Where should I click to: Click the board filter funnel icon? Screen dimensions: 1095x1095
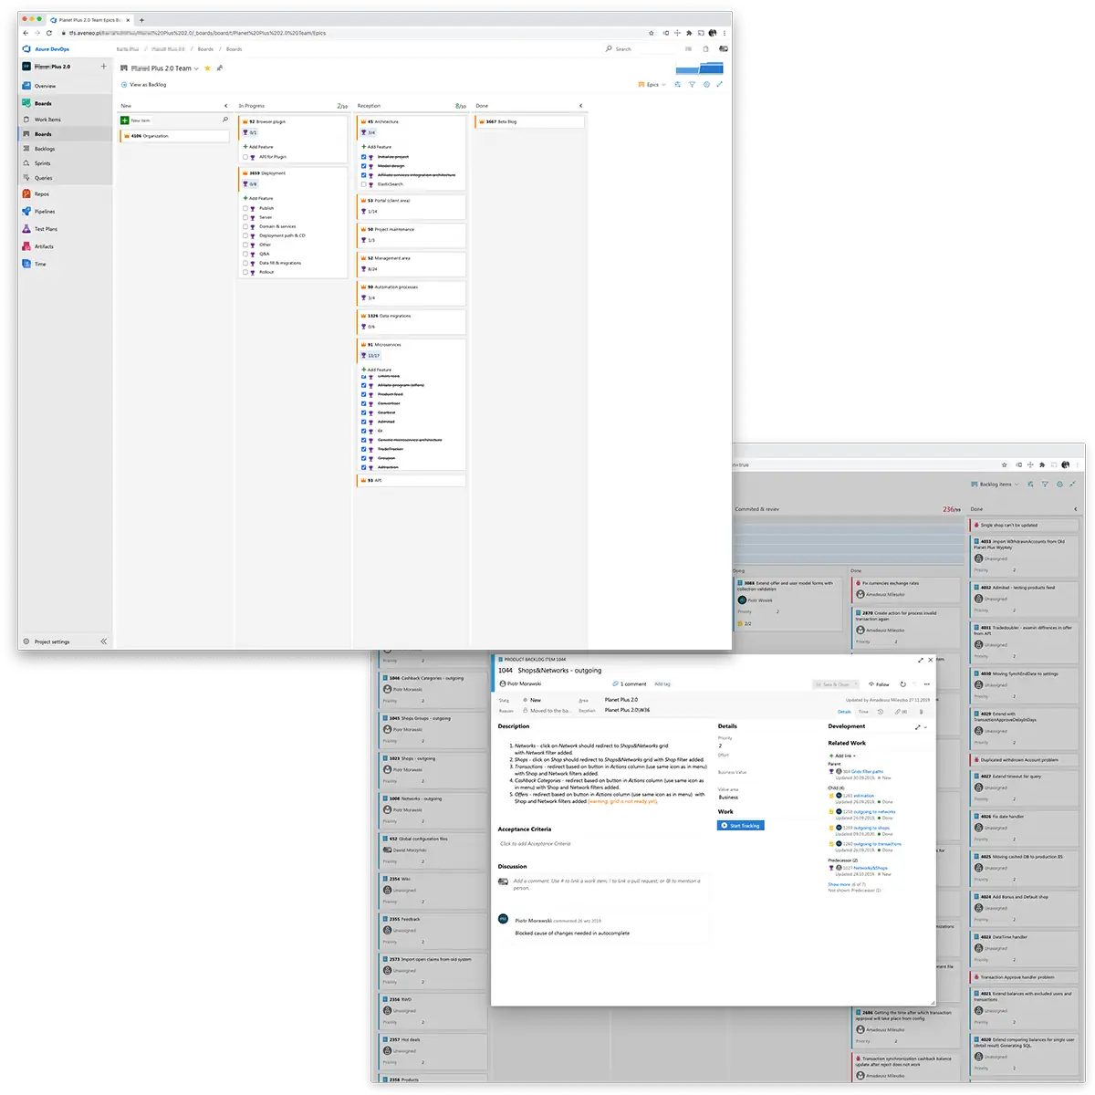coord(692,85)
